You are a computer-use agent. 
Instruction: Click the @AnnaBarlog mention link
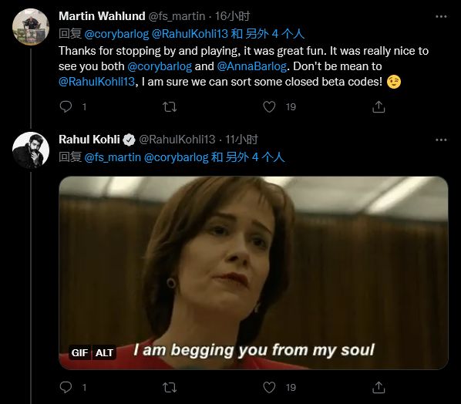[x=251, y=66]
